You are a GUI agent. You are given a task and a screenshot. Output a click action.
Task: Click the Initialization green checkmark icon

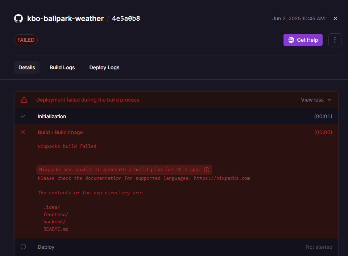(x=23, y=116)
